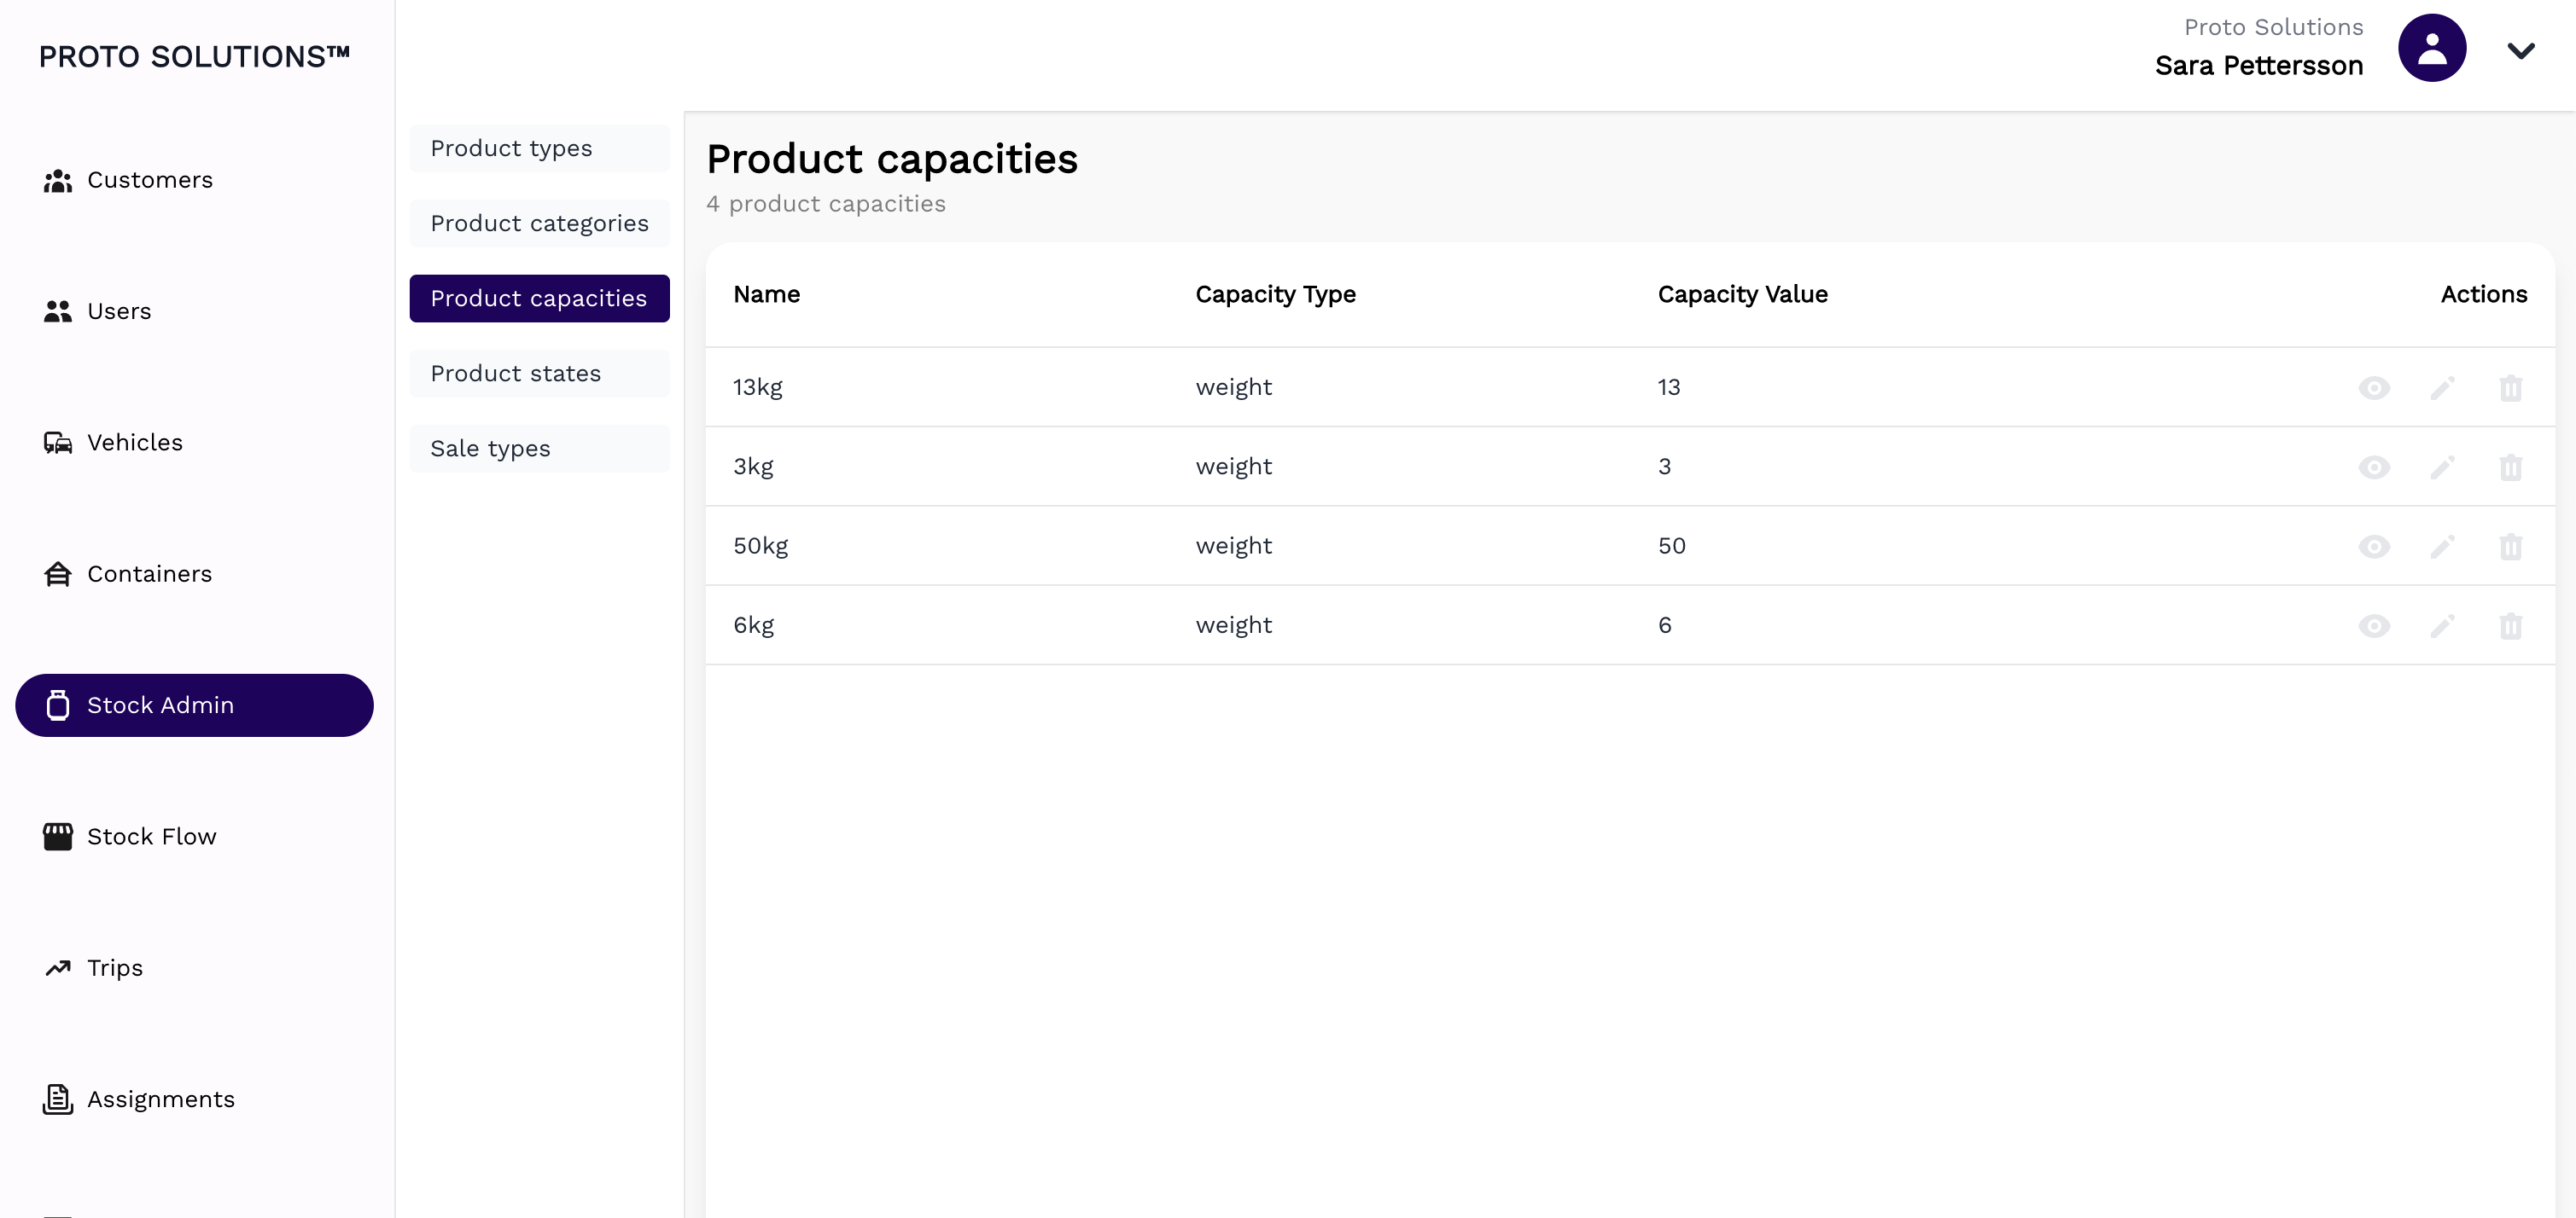Click the 6kg name cell
2576x1218 pixels.
point(753,625)
